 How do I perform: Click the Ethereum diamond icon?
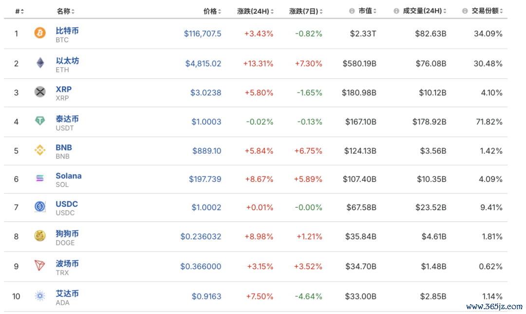click(x=40, y=63)
